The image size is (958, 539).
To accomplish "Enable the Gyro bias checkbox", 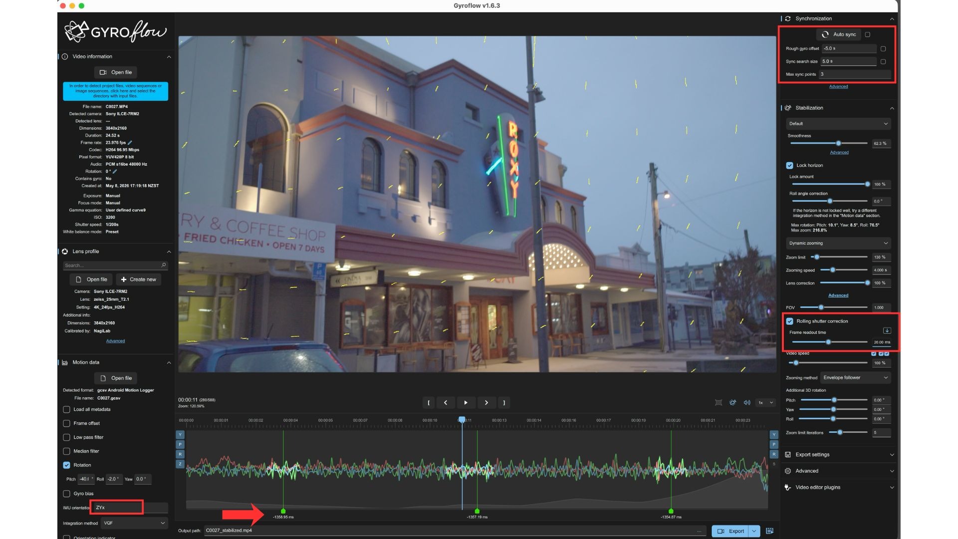I will [x=66, y=494].
